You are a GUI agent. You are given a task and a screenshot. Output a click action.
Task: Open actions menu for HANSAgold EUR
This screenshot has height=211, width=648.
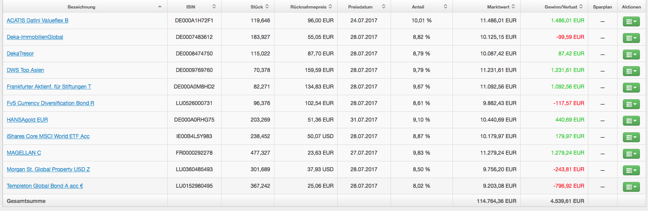[632, 120]
